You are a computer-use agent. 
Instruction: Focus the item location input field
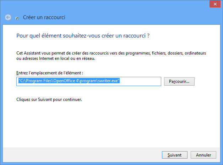89,81
